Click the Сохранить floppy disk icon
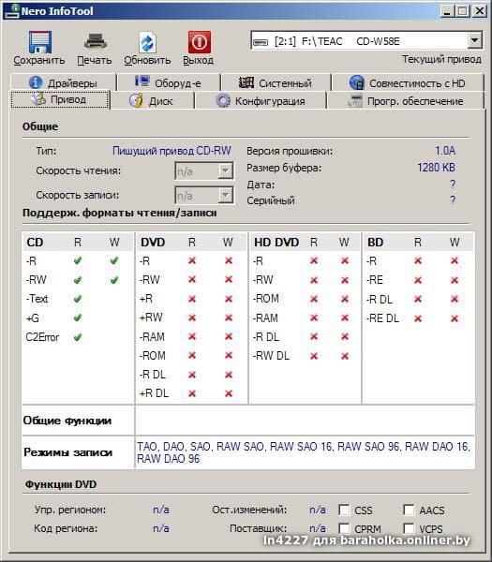This screenshot has height=562, width=492. click(39, 42)
